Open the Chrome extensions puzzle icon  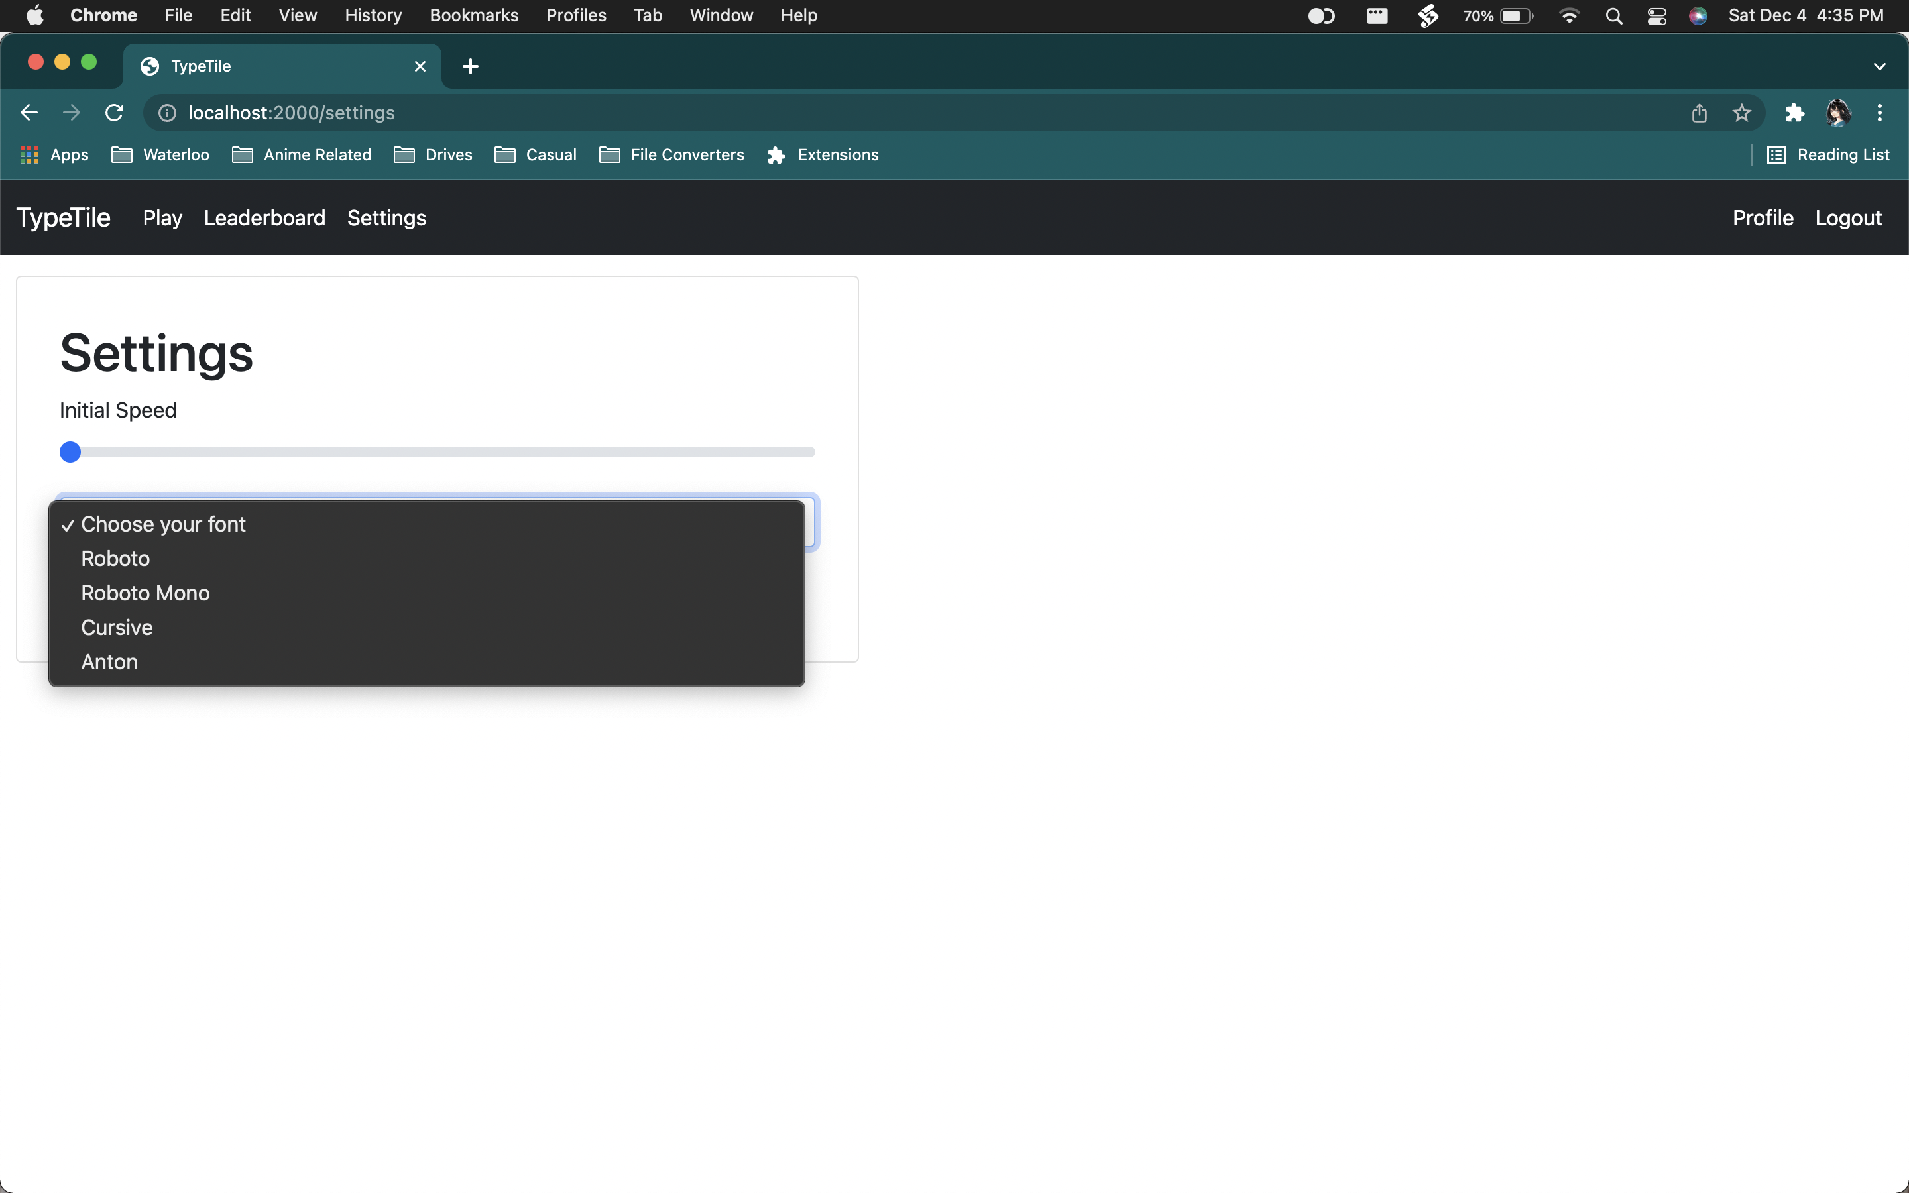tap(1794, 113)
